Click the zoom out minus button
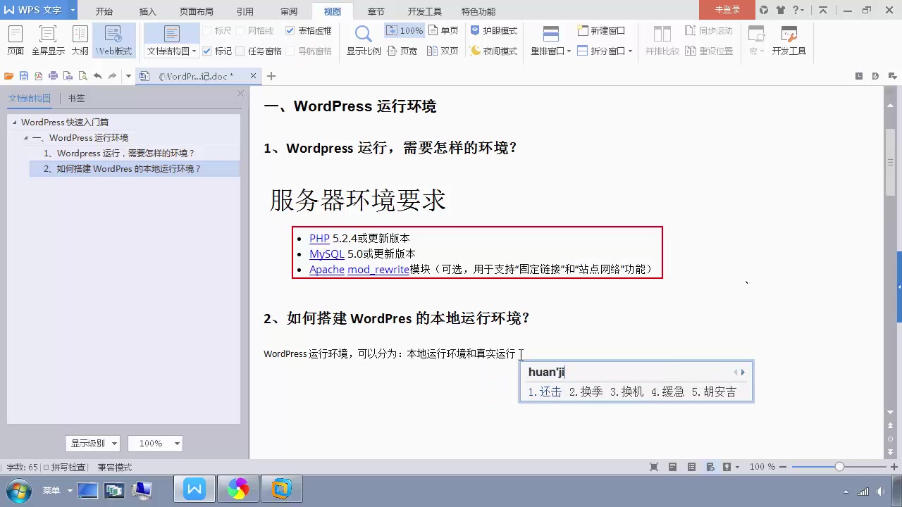This screenshot has width=902, height=507. coord(784,467)
